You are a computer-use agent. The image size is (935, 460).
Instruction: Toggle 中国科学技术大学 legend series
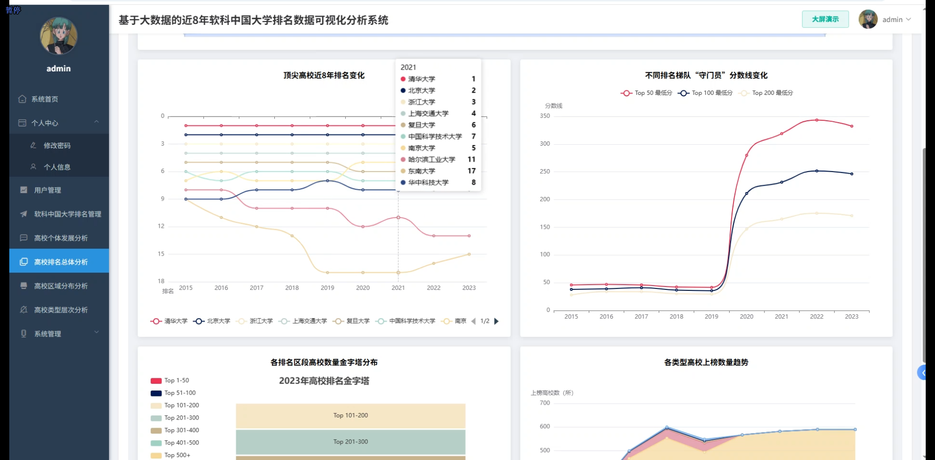[405, 321]
